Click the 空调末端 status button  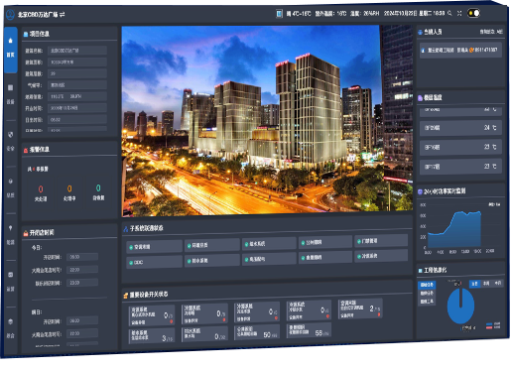point(154,247)
